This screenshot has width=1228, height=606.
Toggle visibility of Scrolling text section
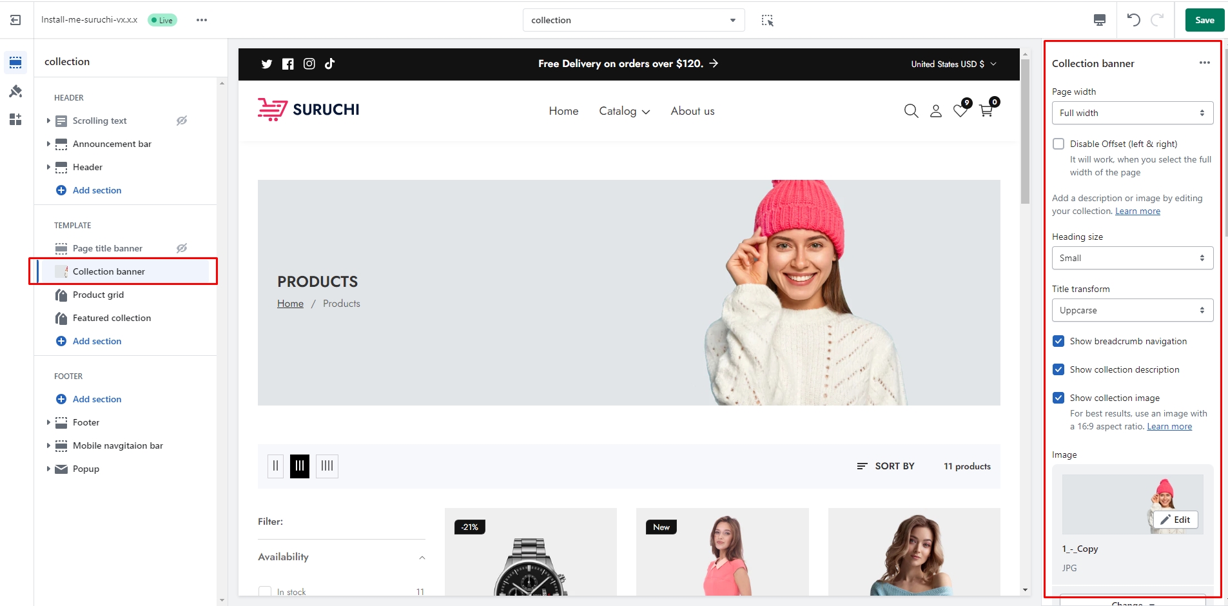182,121
